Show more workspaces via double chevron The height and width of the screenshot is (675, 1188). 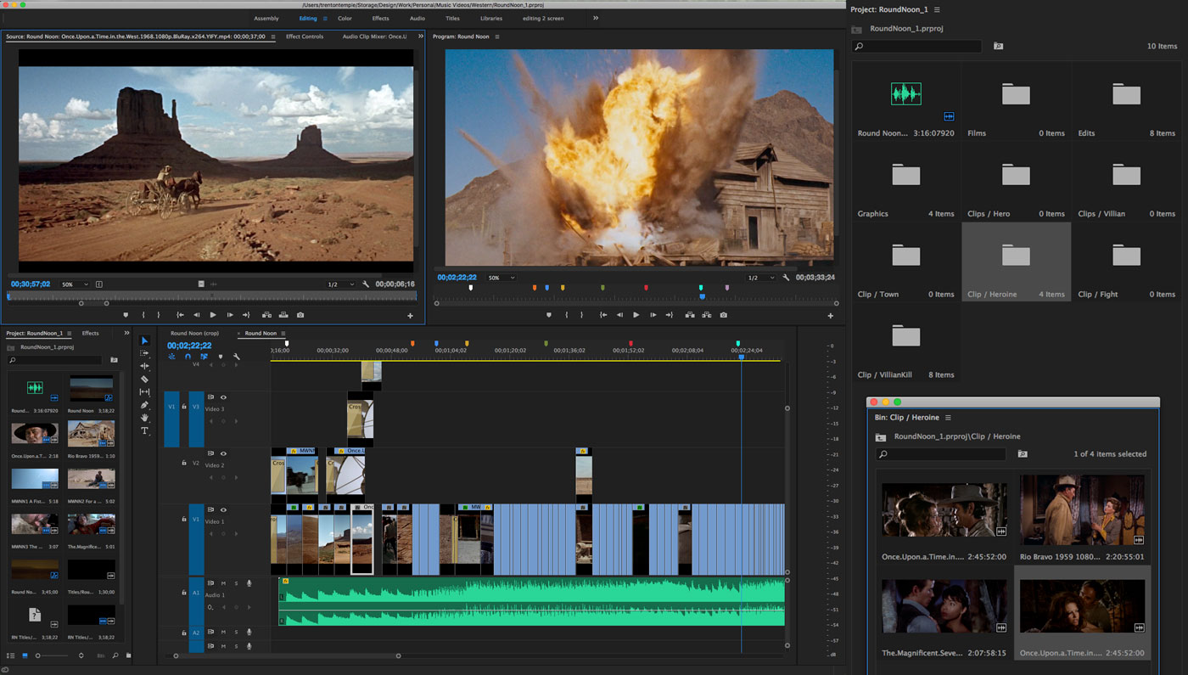click(596, 18)
